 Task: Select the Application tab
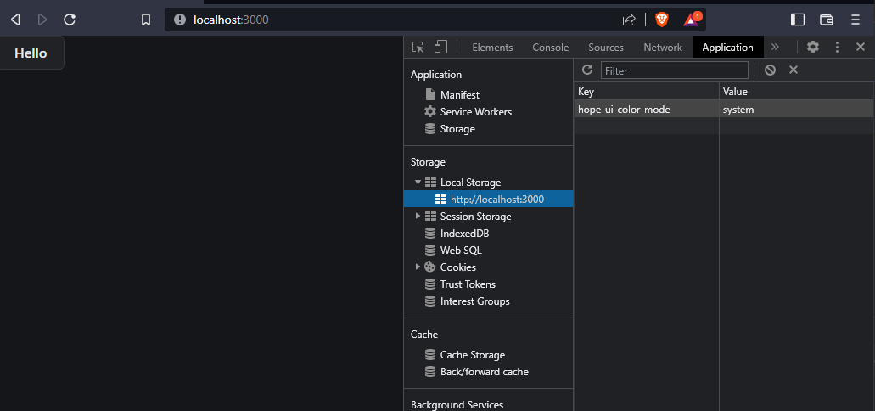coord(727,48)
